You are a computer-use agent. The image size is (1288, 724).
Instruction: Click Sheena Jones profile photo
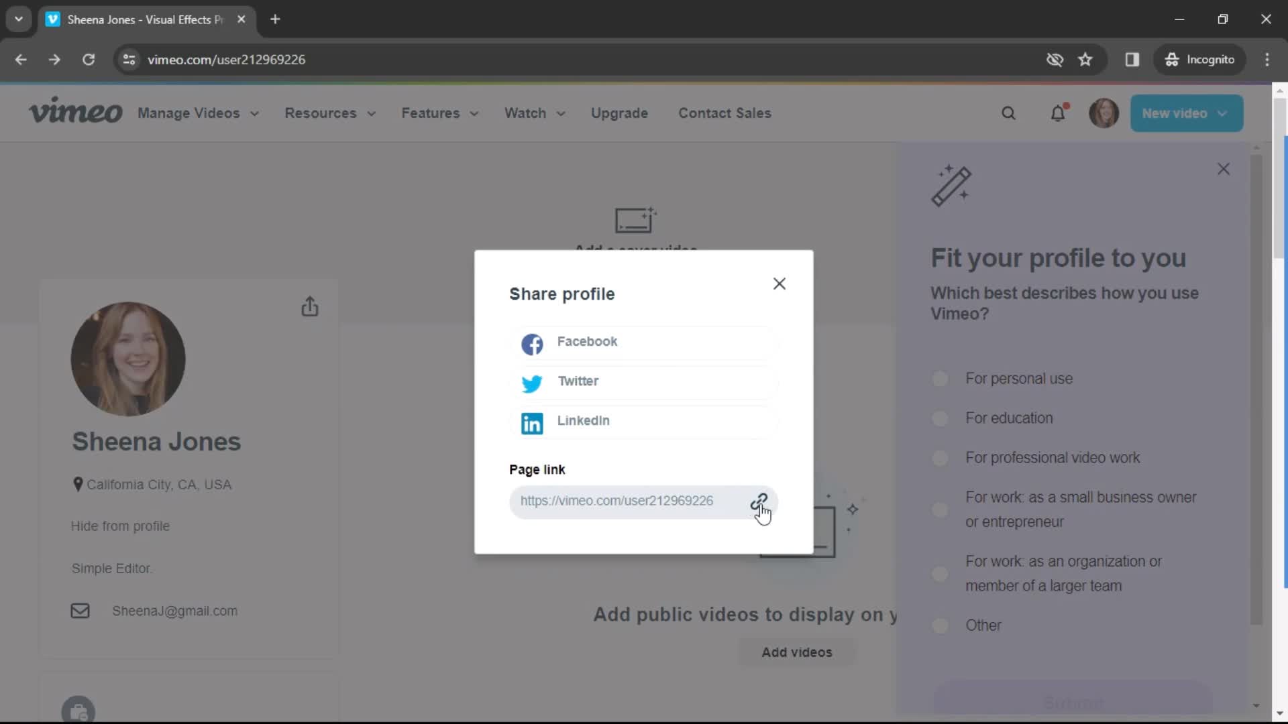[x=128, y=359]
